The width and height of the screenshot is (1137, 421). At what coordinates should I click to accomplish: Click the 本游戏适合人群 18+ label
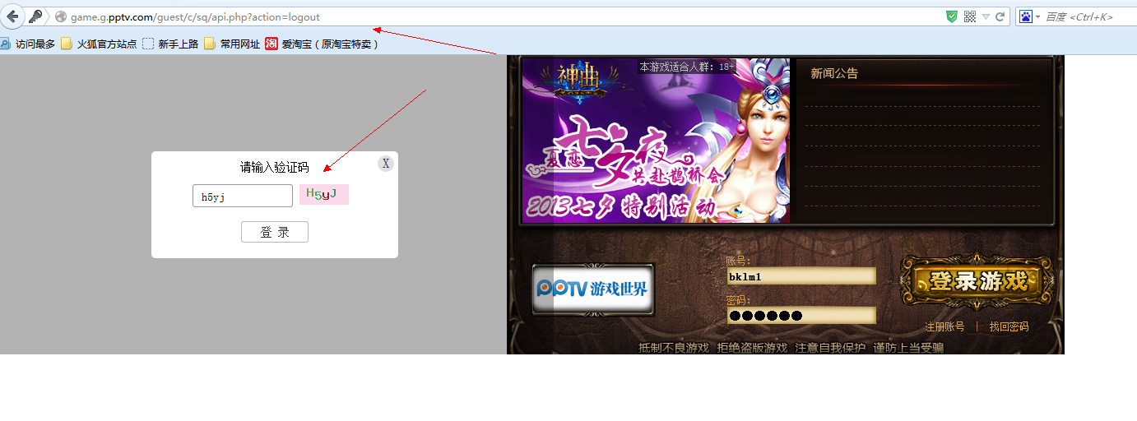click(x=687, y=67)
